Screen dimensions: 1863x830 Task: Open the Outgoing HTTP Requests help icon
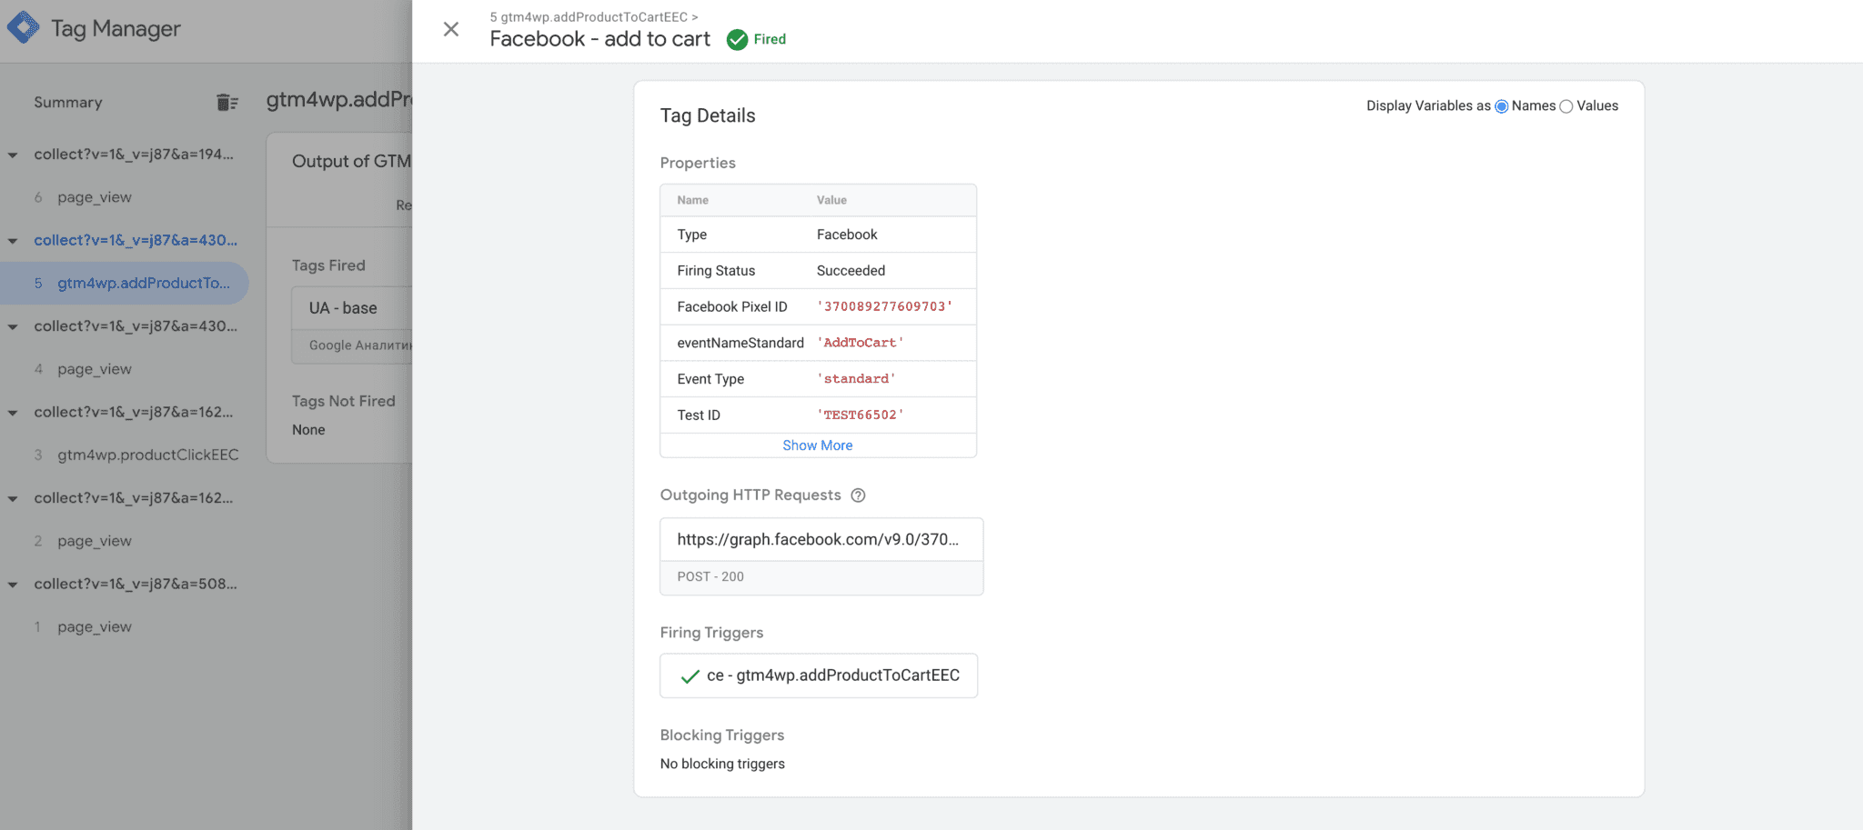point(859,495)
